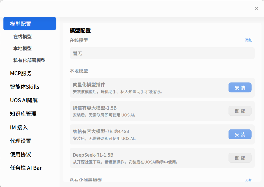Close the settings window with the X icon
Screen dimensions: 264x187
pos(256,8)
